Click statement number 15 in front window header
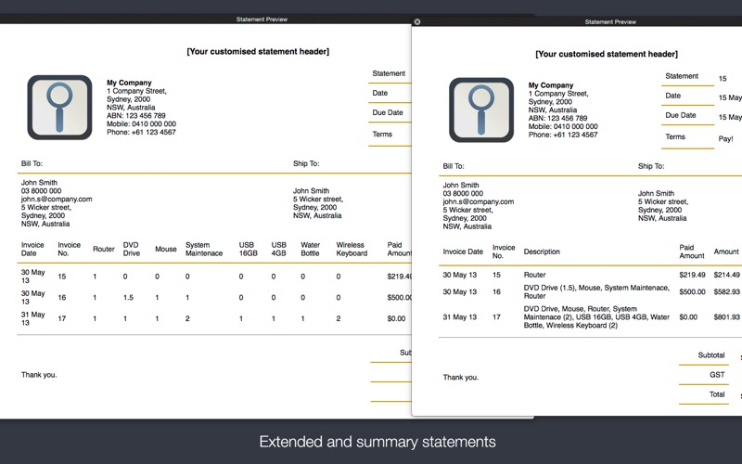 [x=723, y=79]
